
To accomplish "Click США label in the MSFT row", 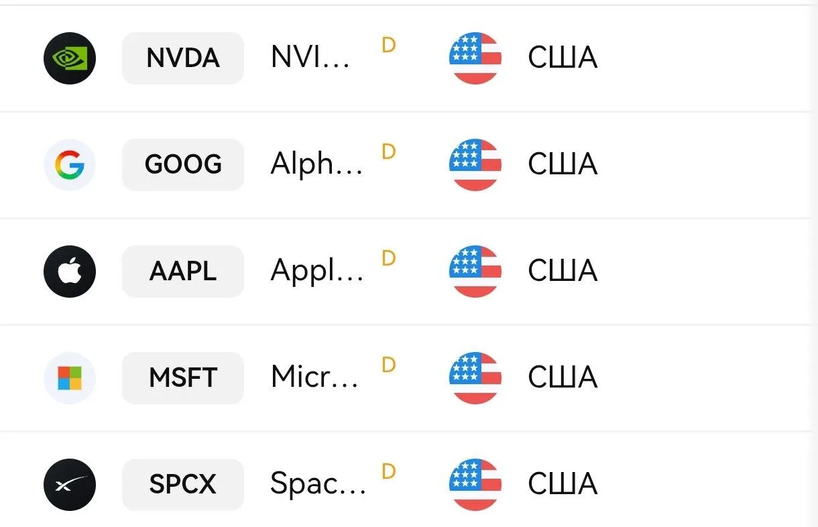I will click(x=562, y=379).
